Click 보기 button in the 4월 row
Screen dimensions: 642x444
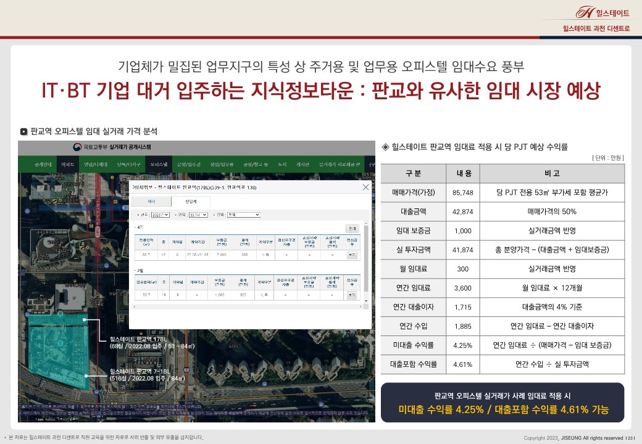(x=352, y=253)
